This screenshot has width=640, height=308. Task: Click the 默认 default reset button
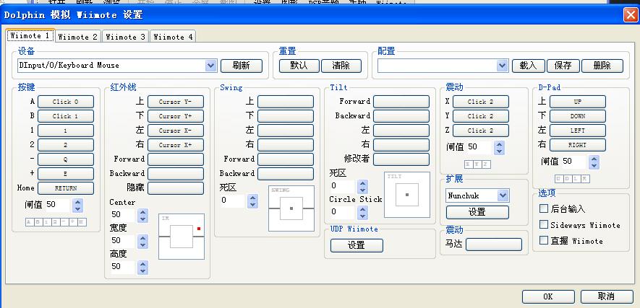point(299,66)
